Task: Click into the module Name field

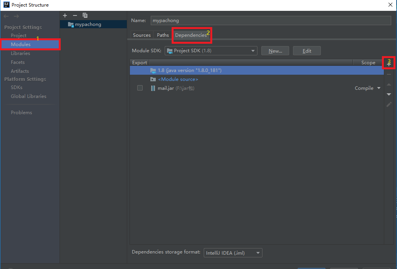Action: 271,21
